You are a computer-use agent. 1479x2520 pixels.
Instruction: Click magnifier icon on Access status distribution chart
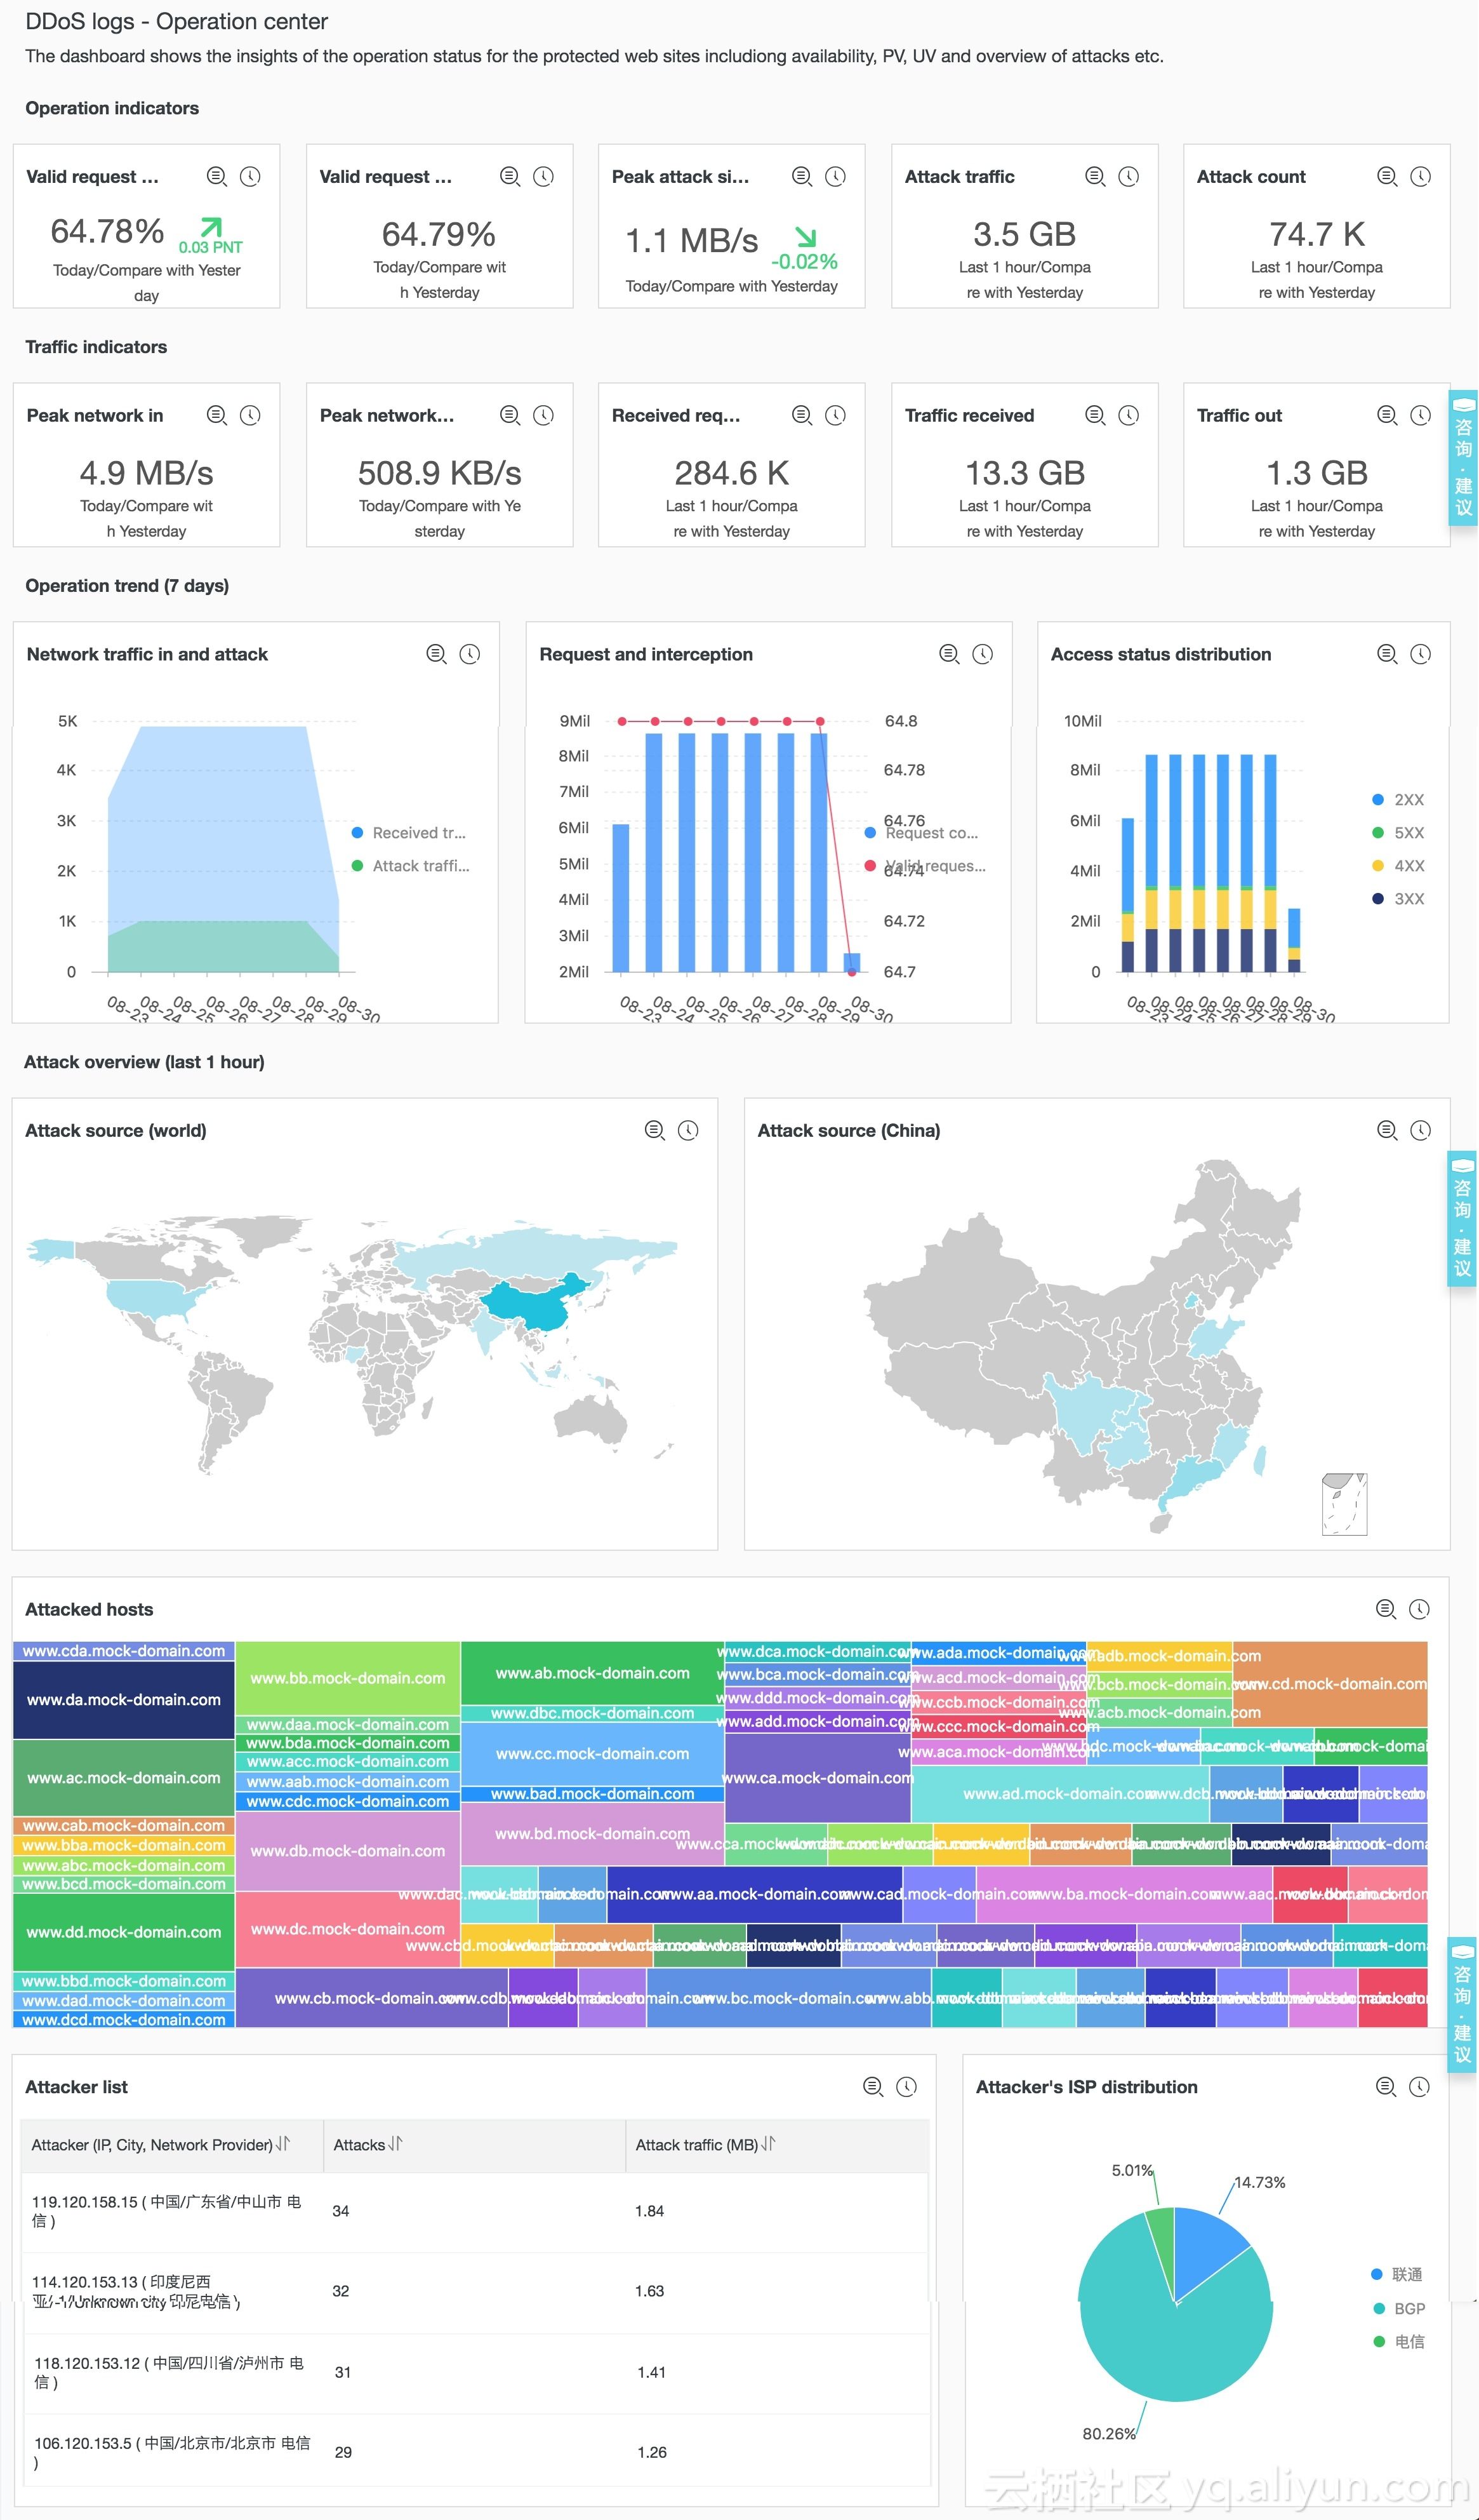1388,654
